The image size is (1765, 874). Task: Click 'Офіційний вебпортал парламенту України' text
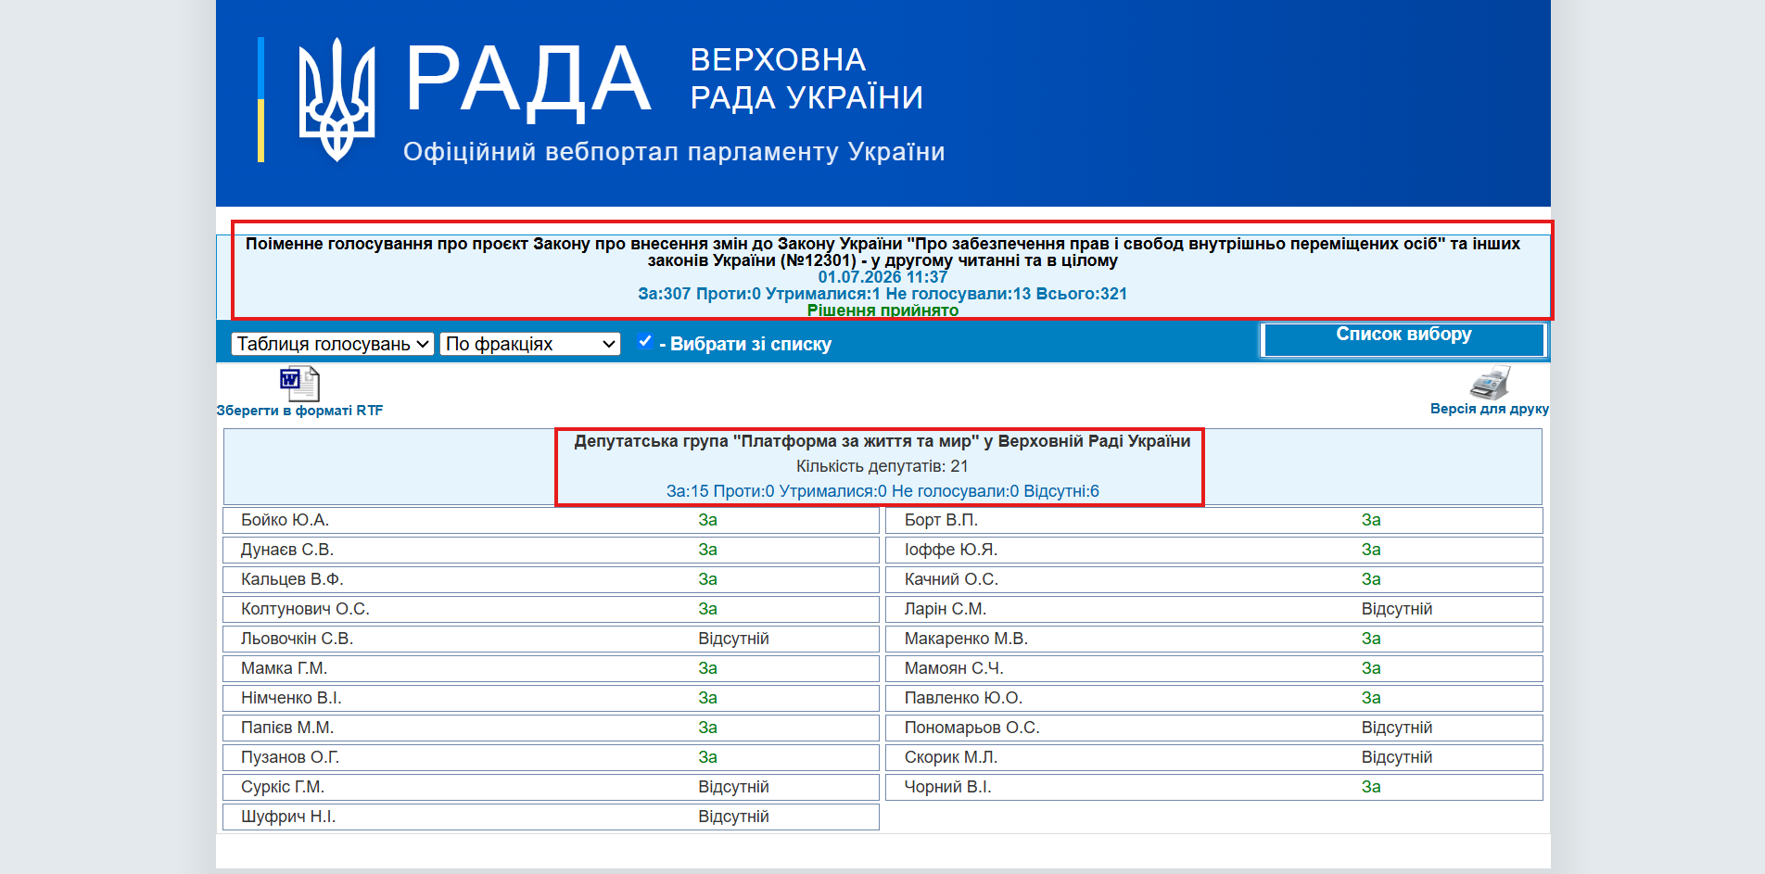click(674, 152)
